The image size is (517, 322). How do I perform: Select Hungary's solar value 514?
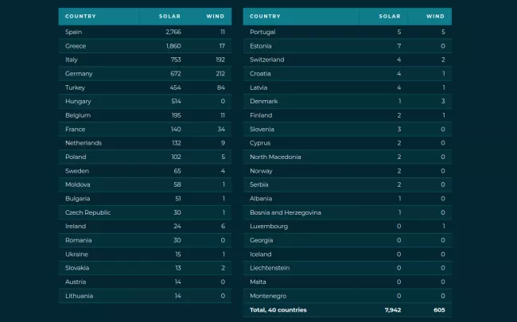coord(176,101)
